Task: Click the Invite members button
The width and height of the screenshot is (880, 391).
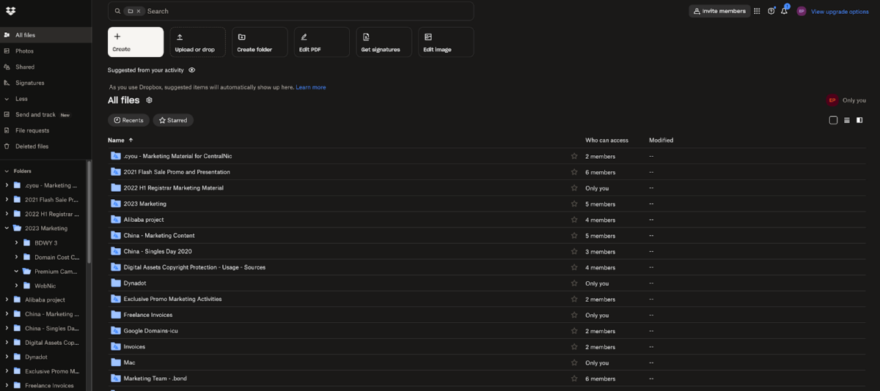Action: 719,11
